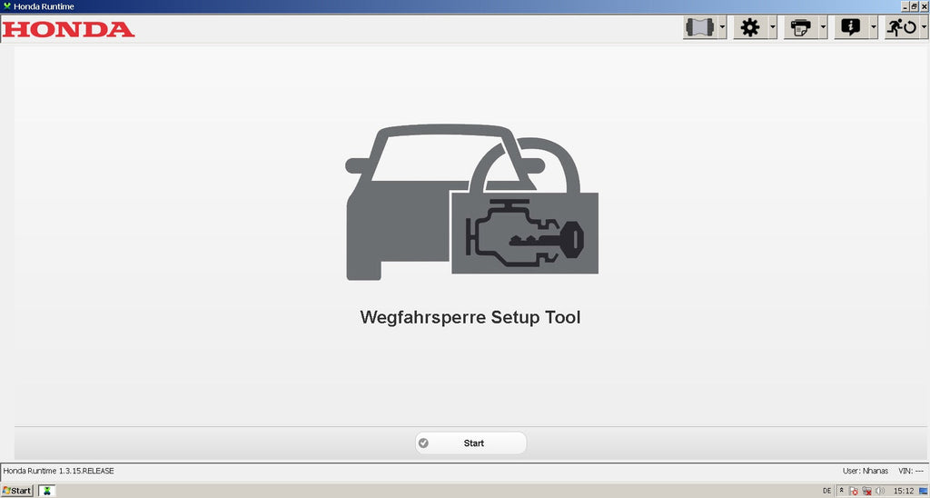This screenshot has width=930, height=498.
Task: Click the show desktop tray icon
Action: [923, 491]
